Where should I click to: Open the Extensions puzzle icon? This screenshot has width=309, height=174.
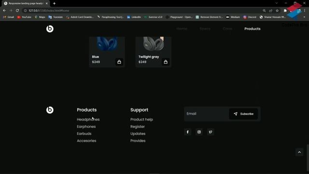285,11
